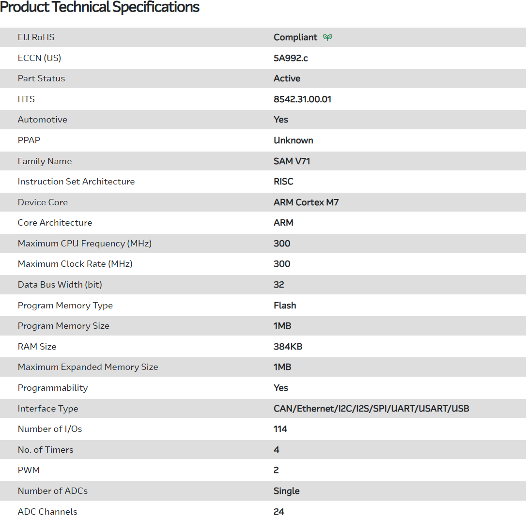Click the Compliant text in EU RoHS row

(x=295, y=37)
